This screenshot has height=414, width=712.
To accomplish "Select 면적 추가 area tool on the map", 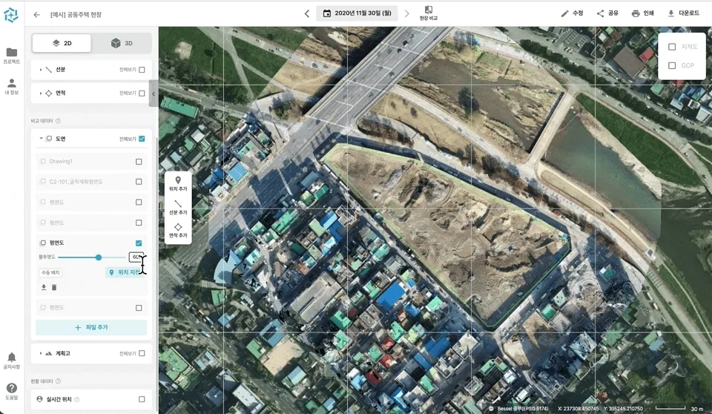I will 178,231.
